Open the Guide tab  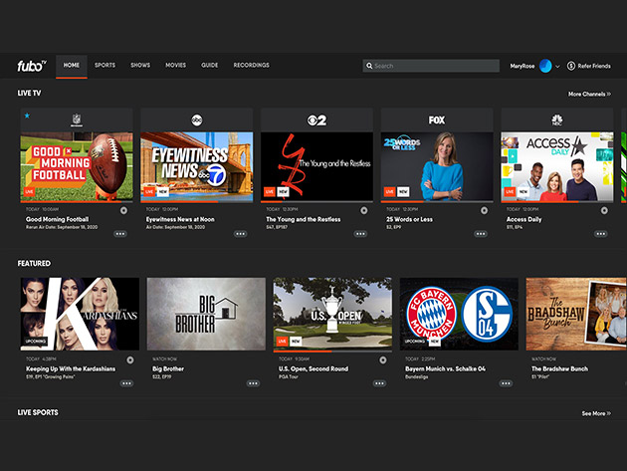click(x=210, y=66)
